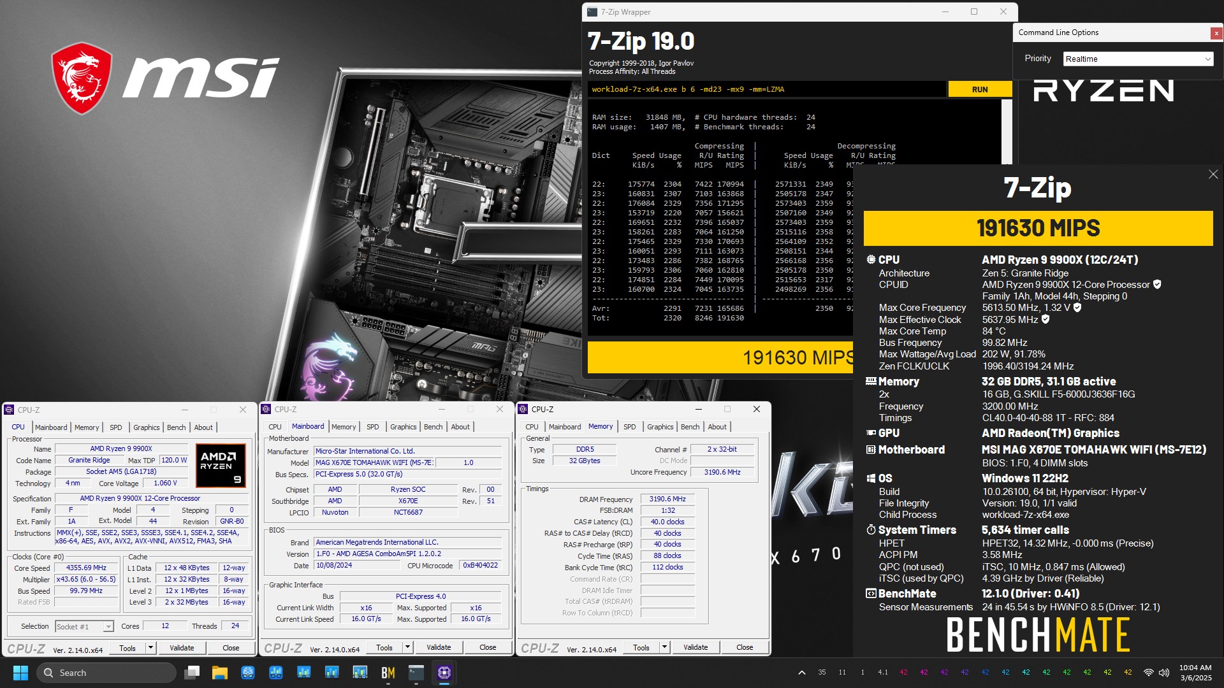Screen dimensions: 1224x688
Task: Click the title icon of the CPU-Z Mainboard window
Action: (x=266, y=410)
